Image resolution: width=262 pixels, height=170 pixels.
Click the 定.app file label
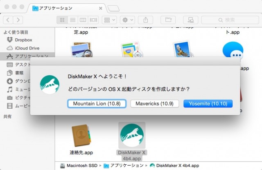(x=81, y=32)
